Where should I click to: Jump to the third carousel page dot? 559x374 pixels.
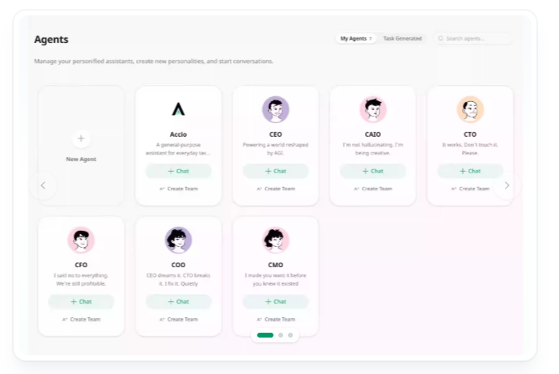pos(290,335)
